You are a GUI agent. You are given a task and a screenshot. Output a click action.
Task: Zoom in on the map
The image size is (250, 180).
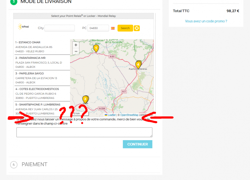pos(76,45)
